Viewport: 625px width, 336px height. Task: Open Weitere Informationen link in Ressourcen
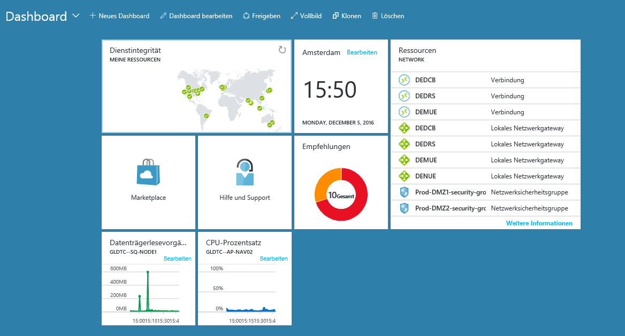pos(539,223)
